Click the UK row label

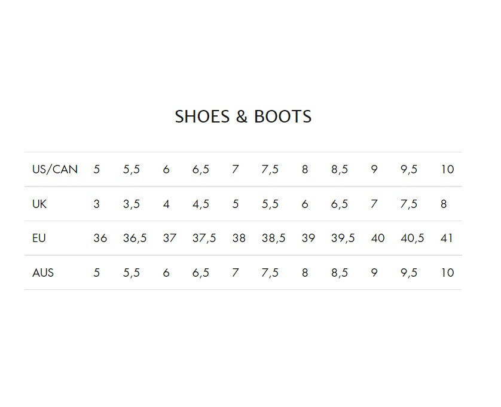(39, 204)
